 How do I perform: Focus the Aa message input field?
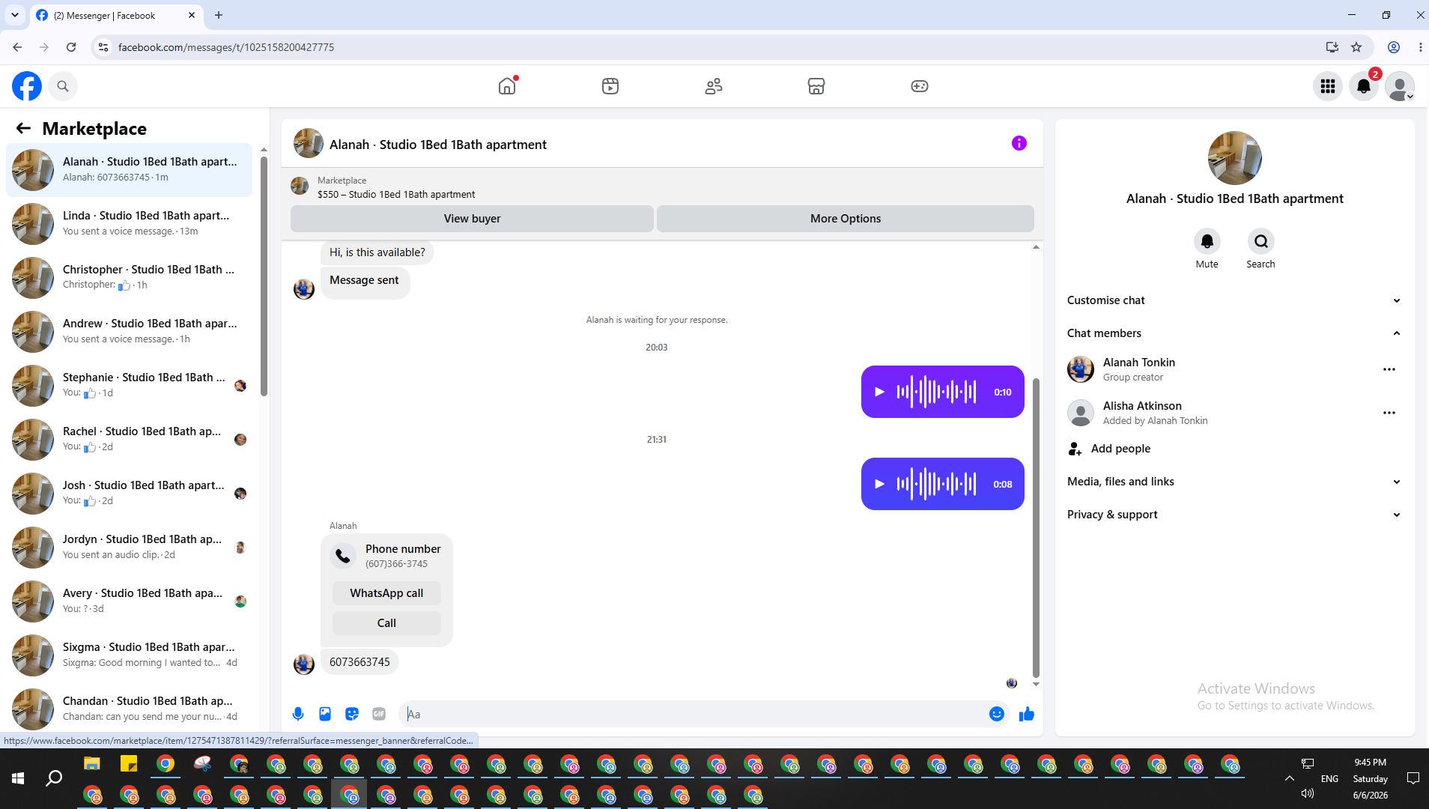click(694, 714)
